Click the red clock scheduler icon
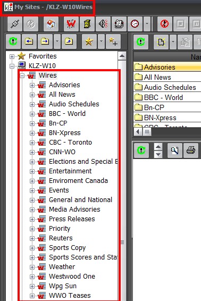The image size is (201, 301). click(x=135, y=24)
